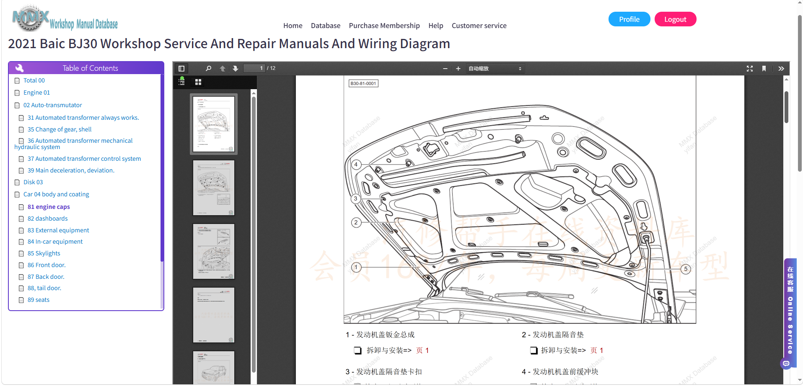Zoom out the PDF document

(445, 69)
